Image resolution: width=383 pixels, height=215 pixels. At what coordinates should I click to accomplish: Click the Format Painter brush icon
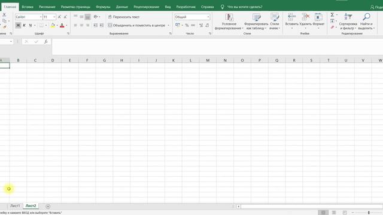pyautogui.click(x=4, y=27)
